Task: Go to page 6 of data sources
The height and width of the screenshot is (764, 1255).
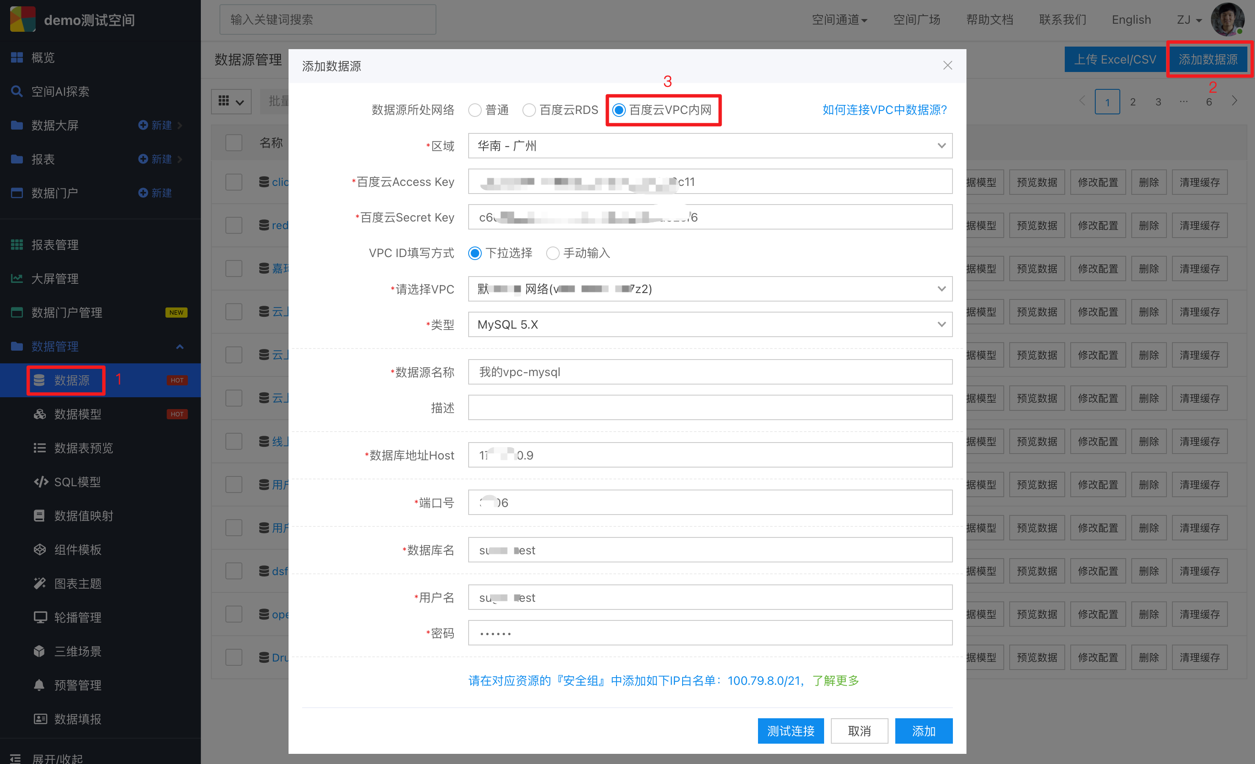Action: pos(1209,102)
